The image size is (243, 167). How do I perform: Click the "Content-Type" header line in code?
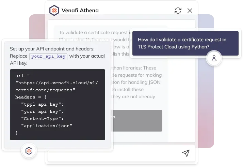pyautogui.click(x=42, y=119)
